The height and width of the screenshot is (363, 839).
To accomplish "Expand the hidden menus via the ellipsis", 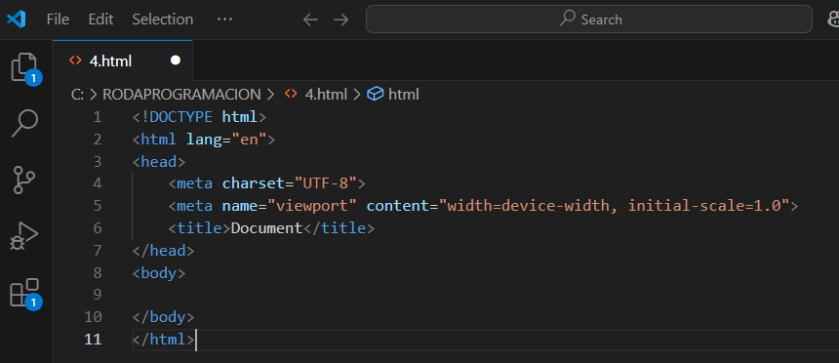I will (x=224, y=20).
